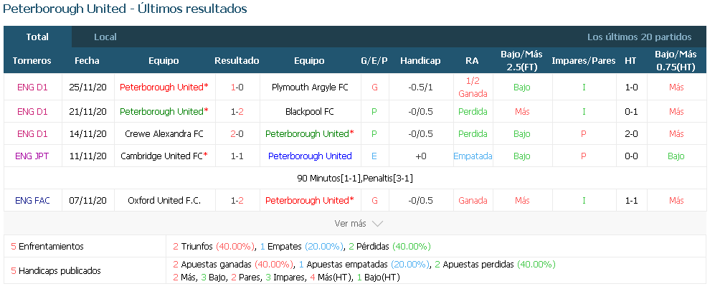Viewport: 715px width, 289px height.
Task: Open Oxford United F.C. team link
Action: point(164,200)
